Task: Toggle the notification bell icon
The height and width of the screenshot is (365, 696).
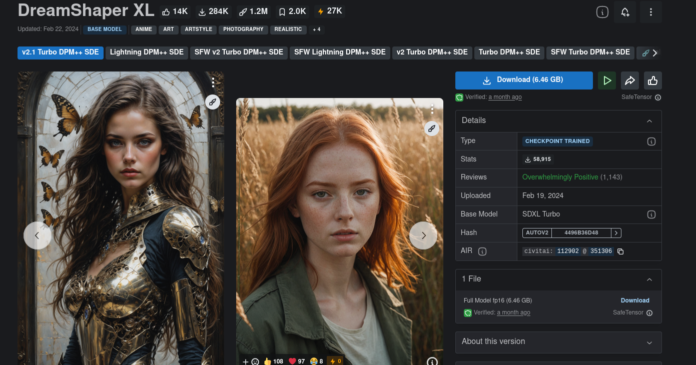Action: (x=625, y=12)
